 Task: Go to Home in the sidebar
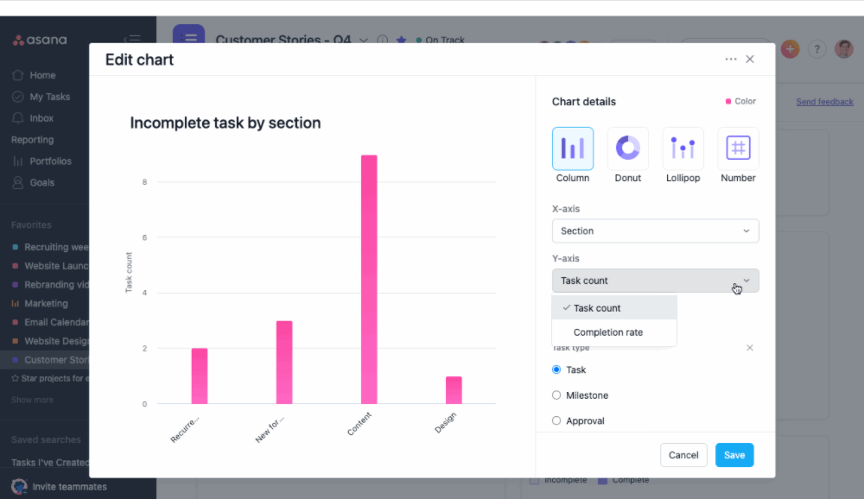tap(42, 75)
